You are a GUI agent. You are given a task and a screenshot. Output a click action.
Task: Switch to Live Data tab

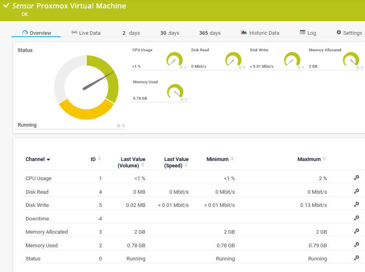(x=86, y=33)
